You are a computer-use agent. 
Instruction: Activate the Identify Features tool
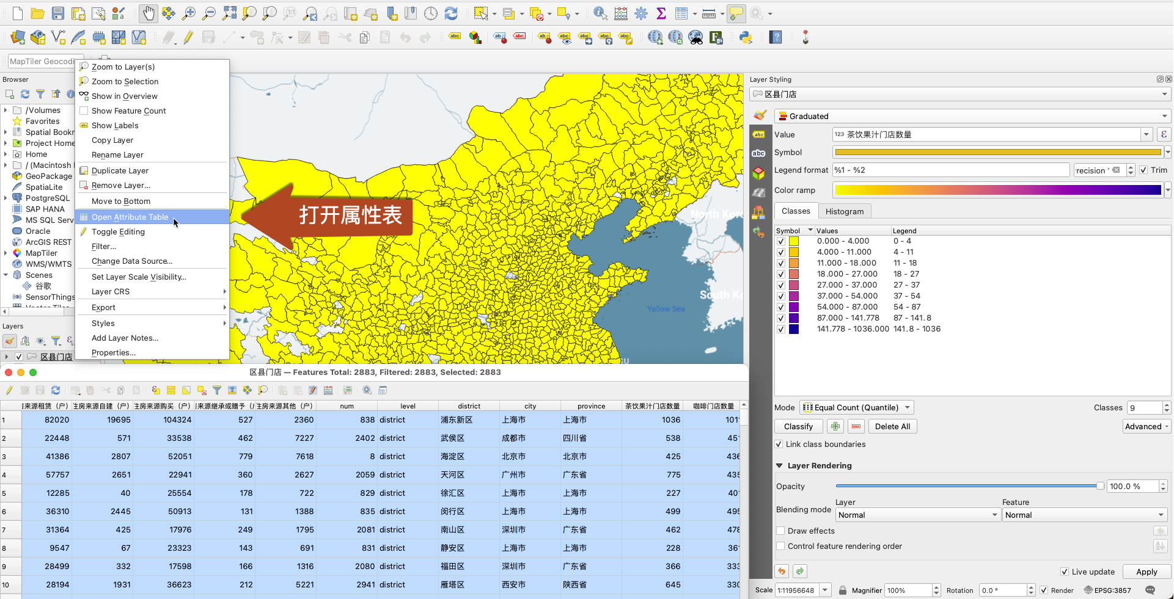click(600, 13)
